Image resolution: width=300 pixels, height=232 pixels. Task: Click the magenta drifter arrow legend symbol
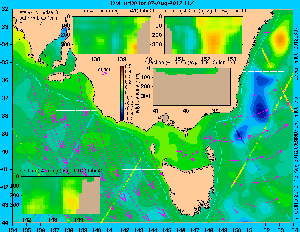click(x=104, y=73)
